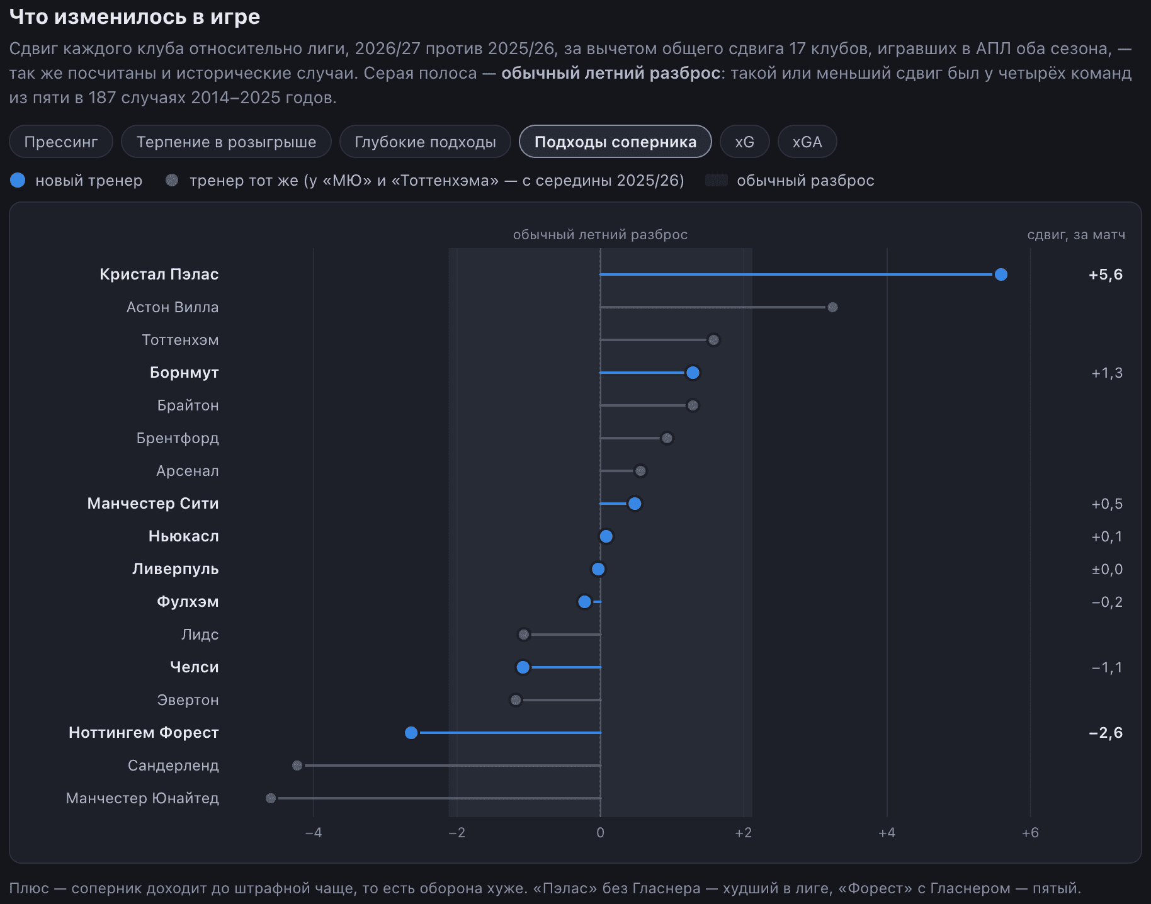Screen dimensions: 1151x904
Task: Show the xGA metric tab
Action: [807, 142]
